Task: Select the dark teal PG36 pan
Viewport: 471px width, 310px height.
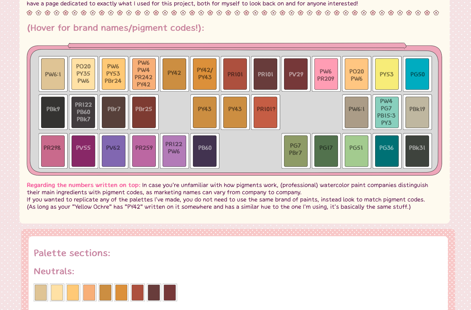Action: click(387, 151)
